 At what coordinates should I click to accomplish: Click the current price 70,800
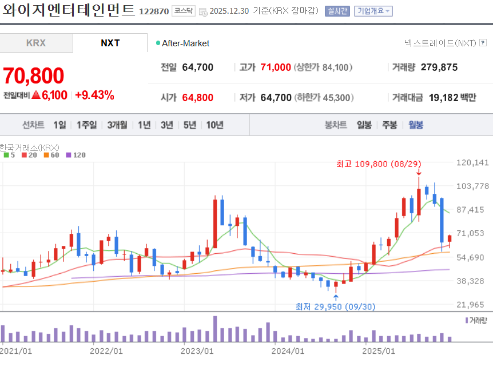(x=34, y=75)
